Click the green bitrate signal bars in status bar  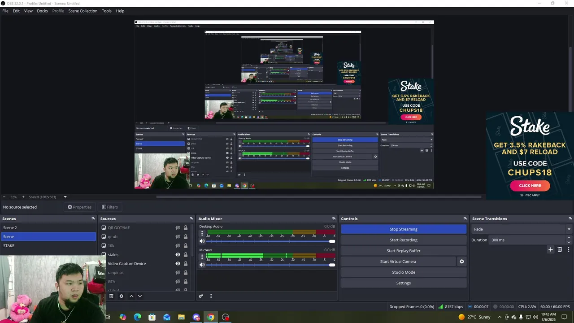[441, 307]
